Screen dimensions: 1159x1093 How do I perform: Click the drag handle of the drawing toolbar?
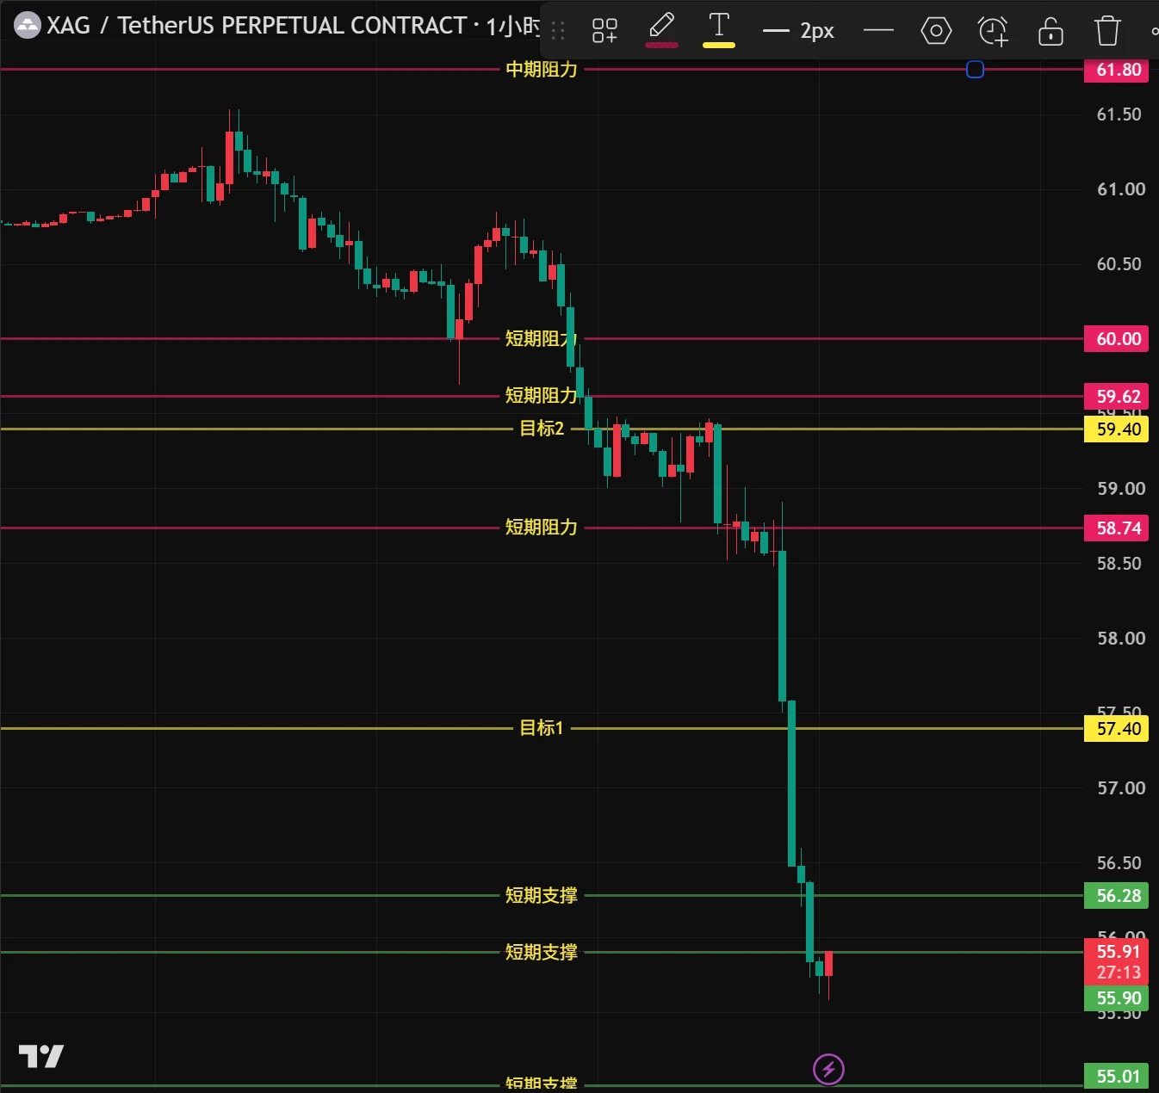(558, 31)
